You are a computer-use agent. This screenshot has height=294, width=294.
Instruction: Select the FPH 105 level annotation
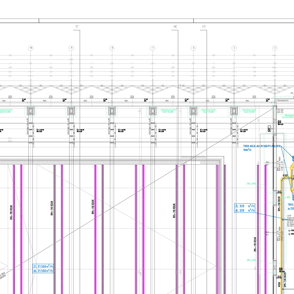(280, 110)
